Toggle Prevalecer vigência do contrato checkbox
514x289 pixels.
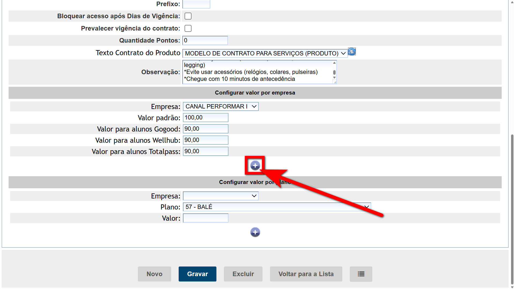point(188,28)
